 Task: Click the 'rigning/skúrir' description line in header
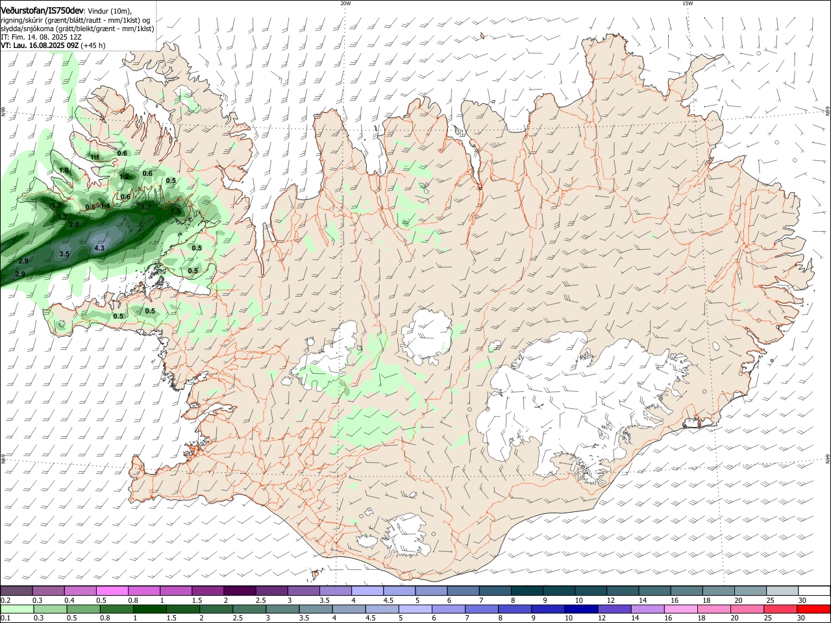pos(75,20)
